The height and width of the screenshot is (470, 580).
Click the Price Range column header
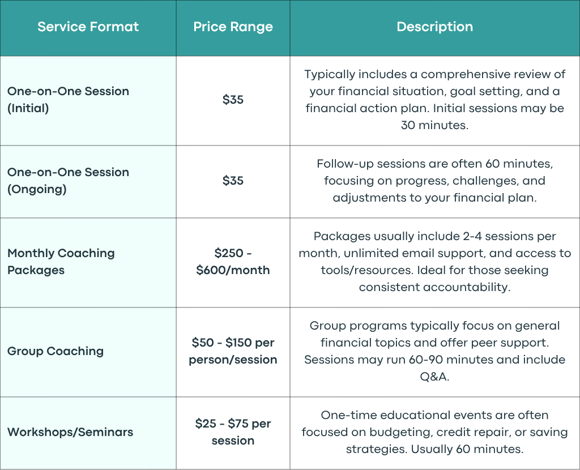(233, 27)
